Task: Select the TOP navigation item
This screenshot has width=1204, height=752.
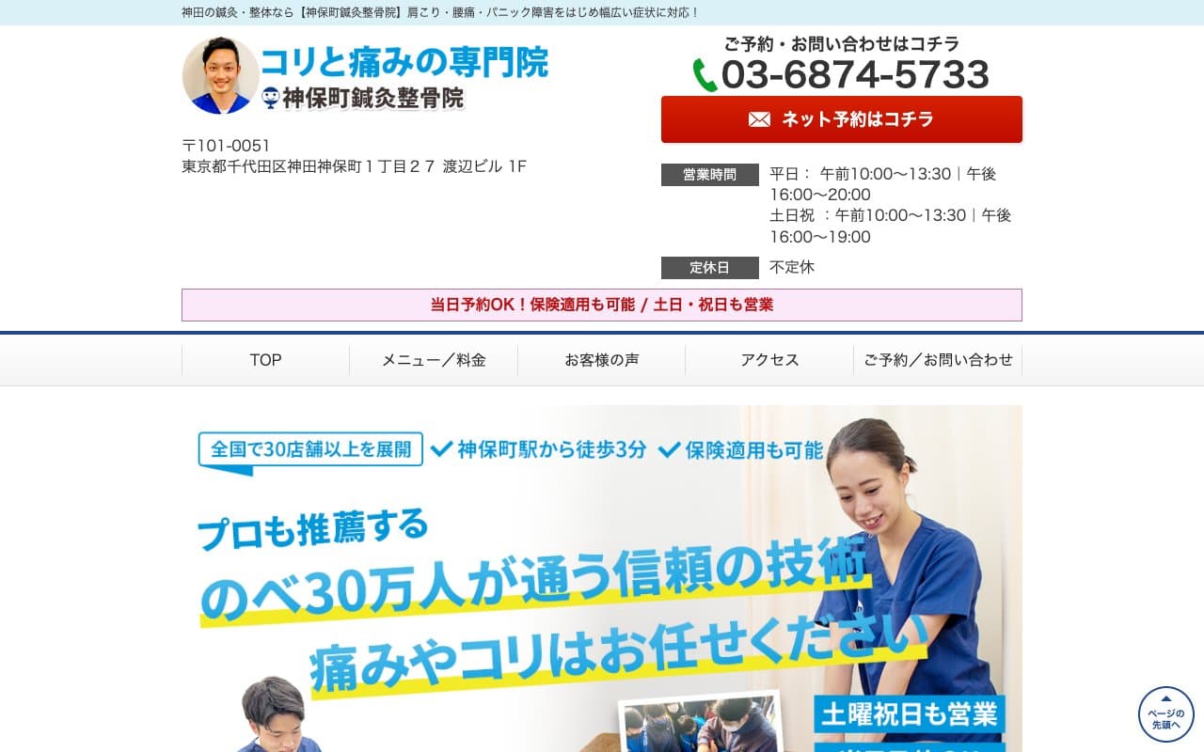Action: [266, 359]
